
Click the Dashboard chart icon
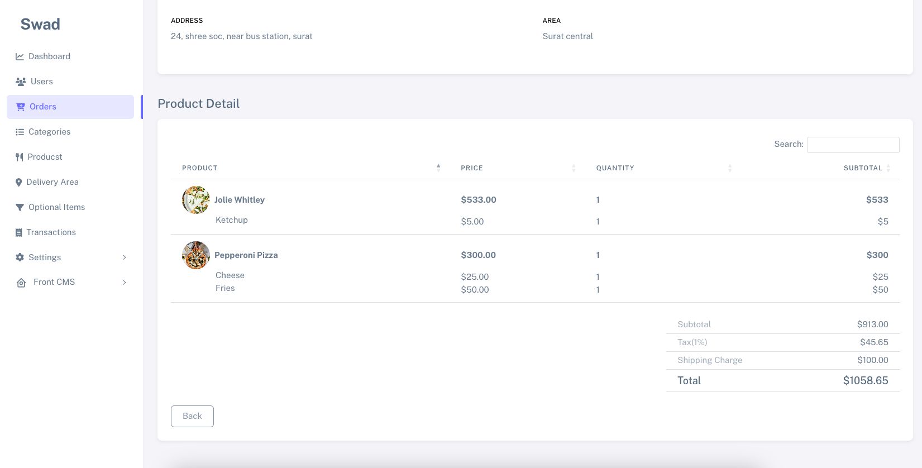click(20, 56)
